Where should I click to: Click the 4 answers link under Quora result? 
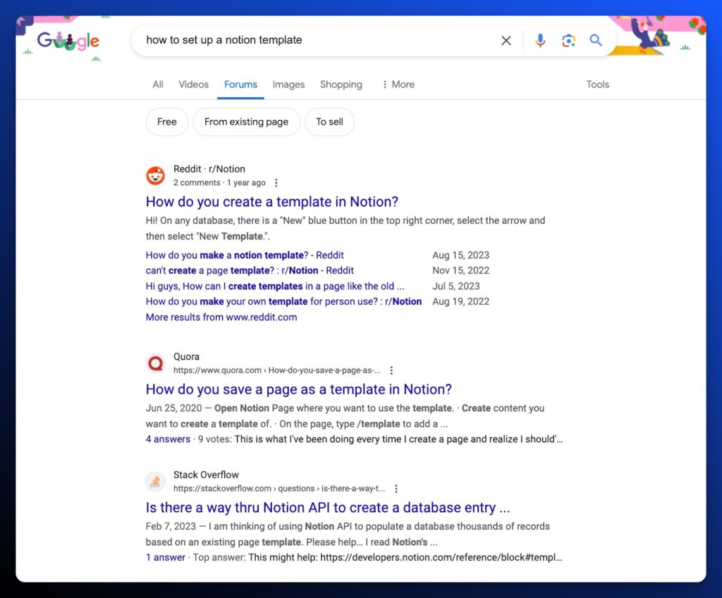[168, 438]
